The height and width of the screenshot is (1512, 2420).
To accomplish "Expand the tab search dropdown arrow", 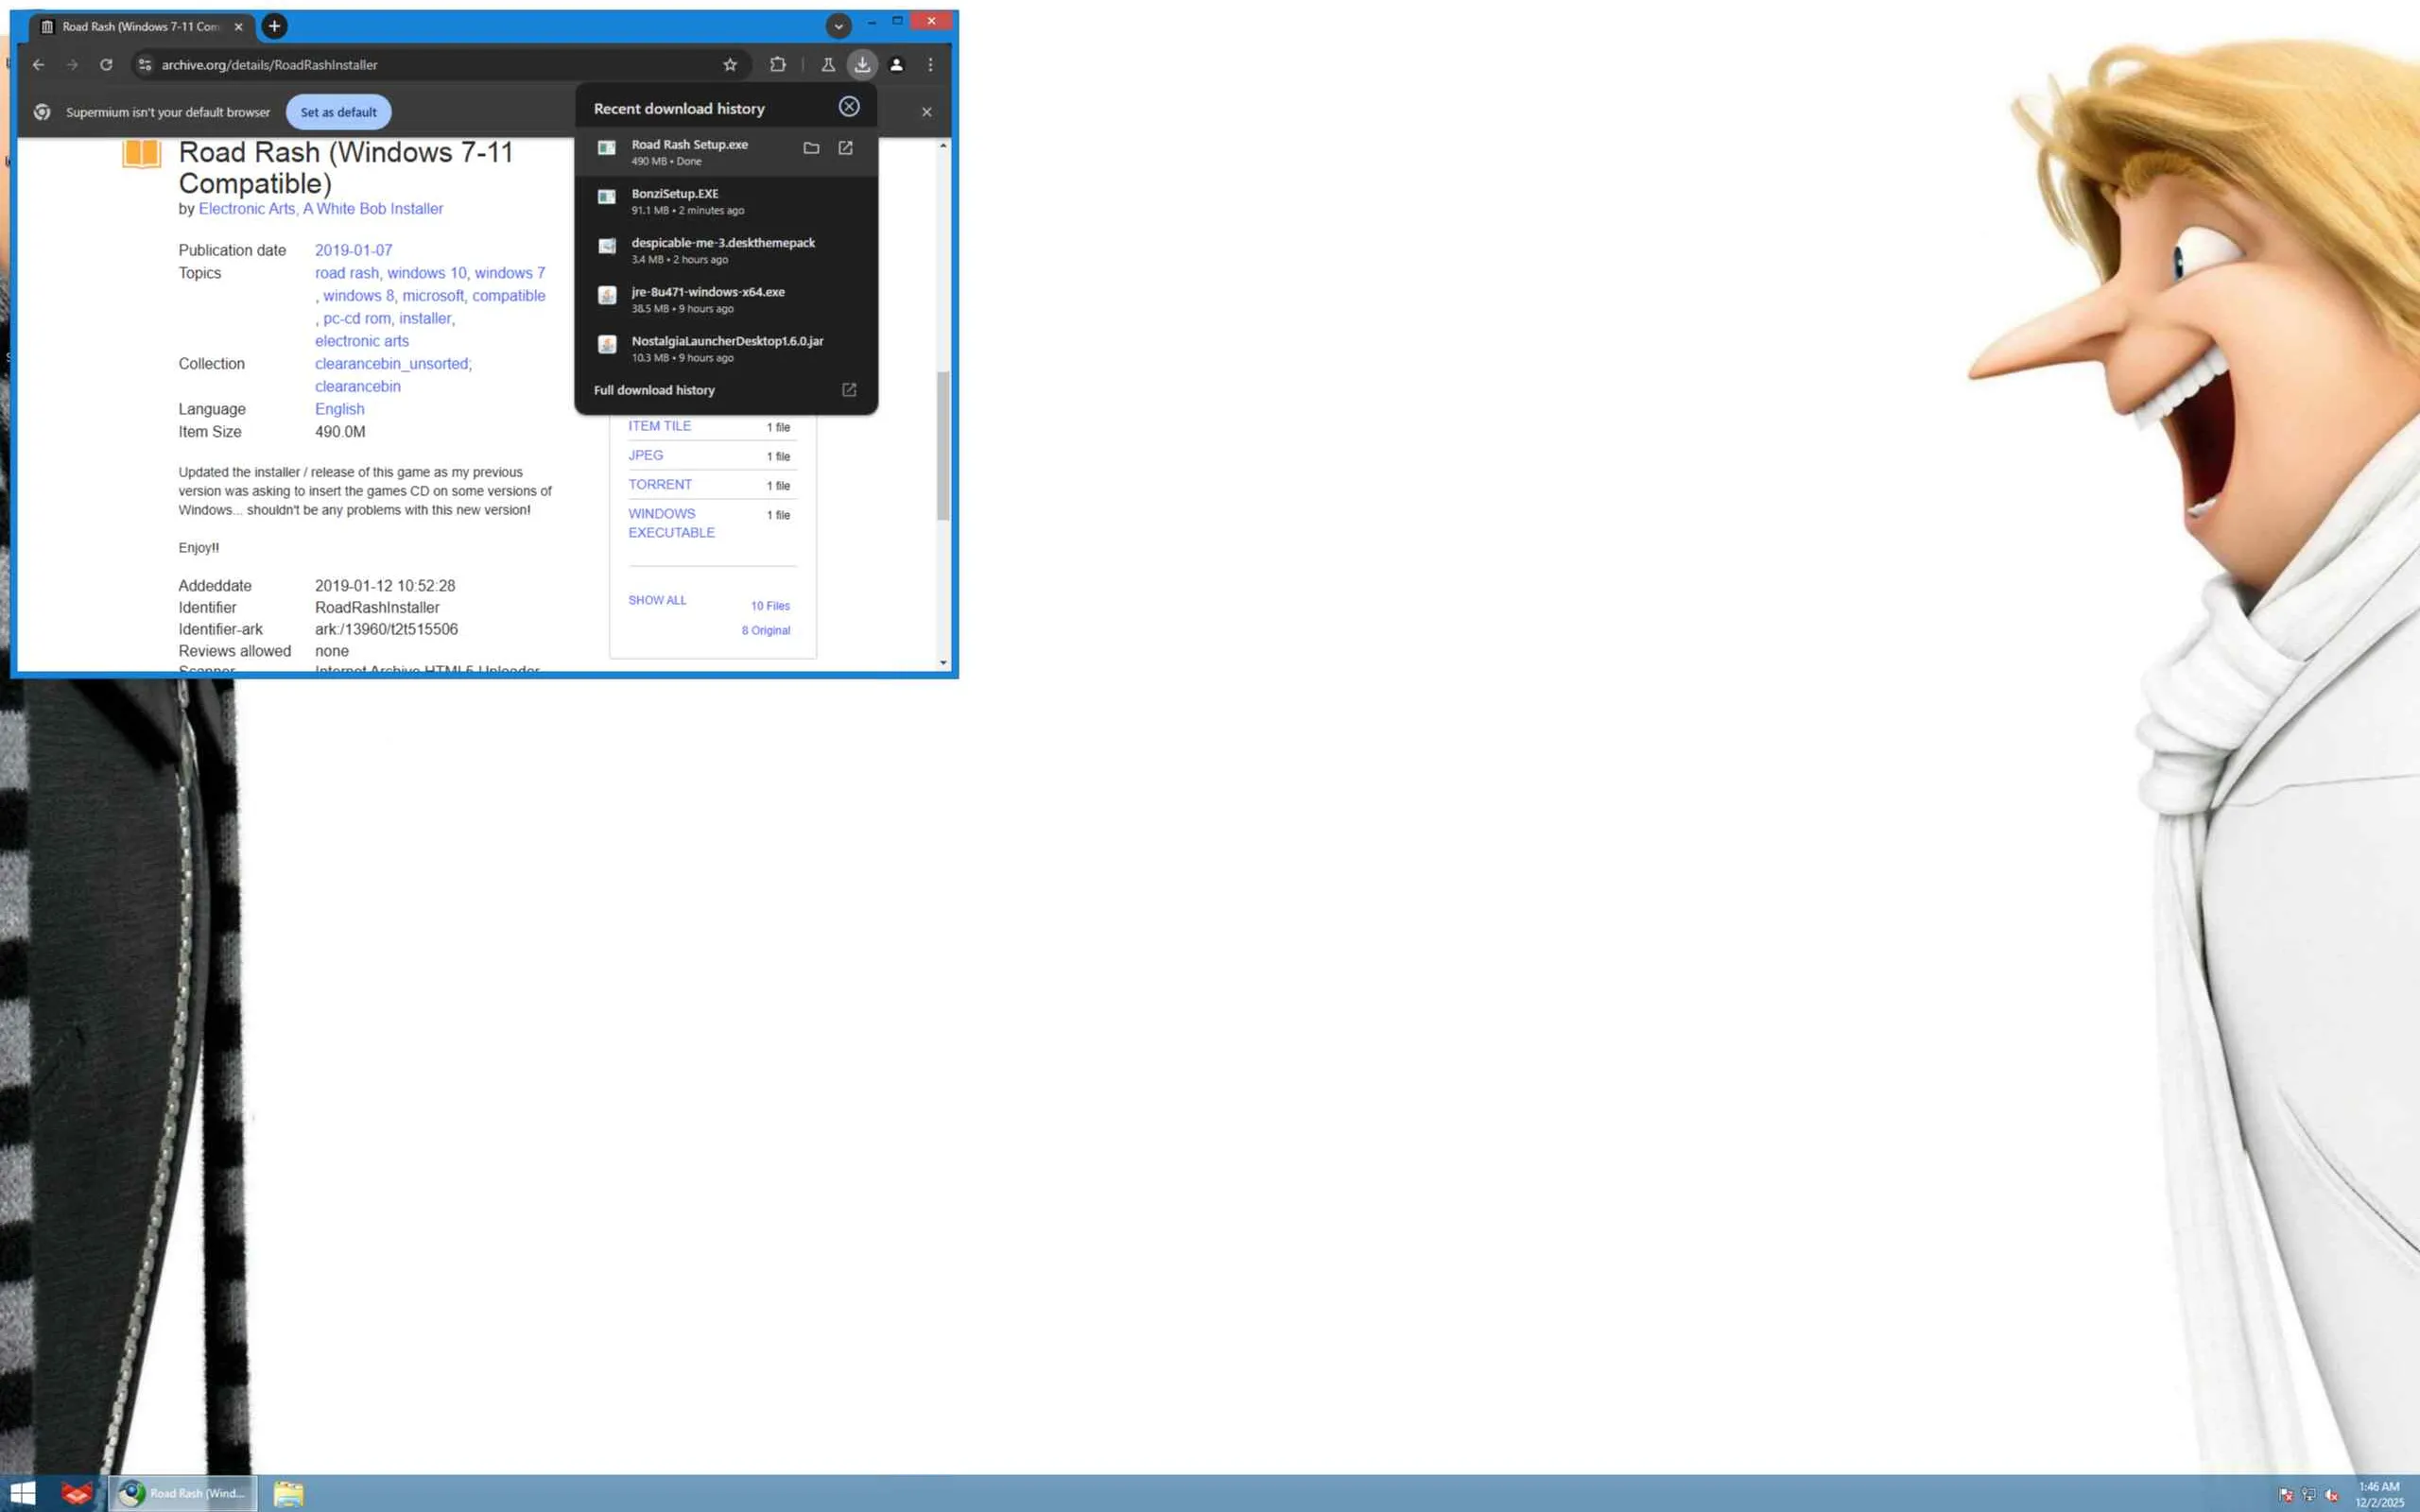I will (838, 26).
